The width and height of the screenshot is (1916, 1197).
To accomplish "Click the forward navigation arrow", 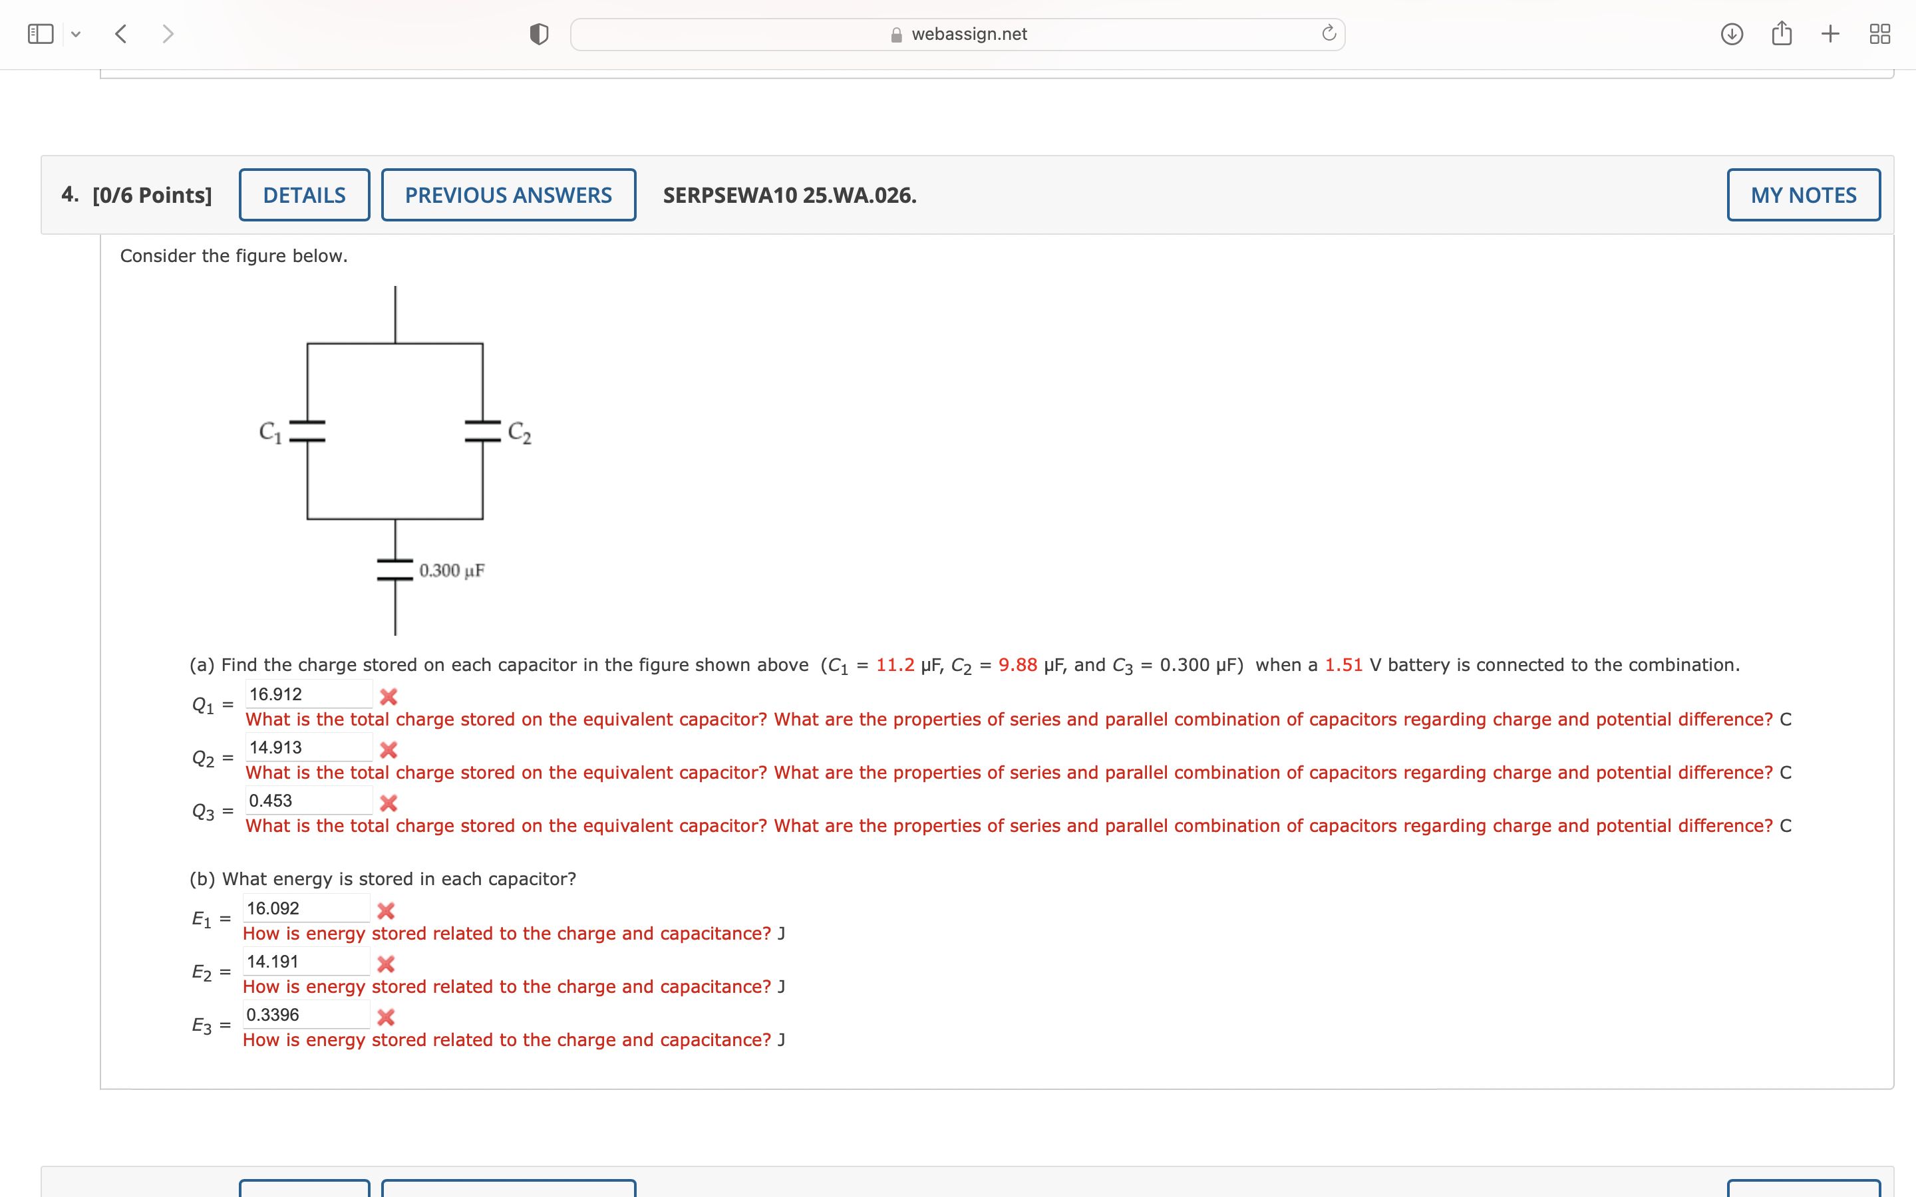I will pos(168,33).
